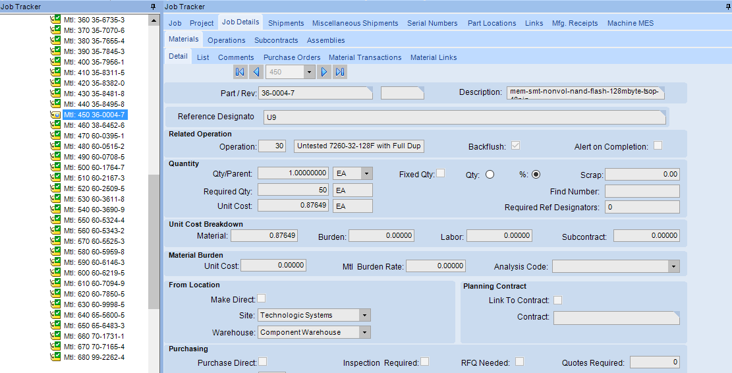Click the Find Number field
The width and height of the screenshot is (732, 373).
[642, 191]
